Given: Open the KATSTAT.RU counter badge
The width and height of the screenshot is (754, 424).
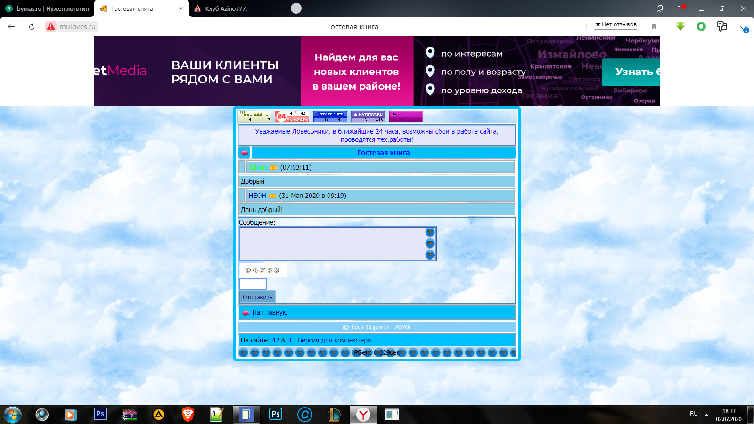Looking at the screenshot, I should (x=368, y=116).
